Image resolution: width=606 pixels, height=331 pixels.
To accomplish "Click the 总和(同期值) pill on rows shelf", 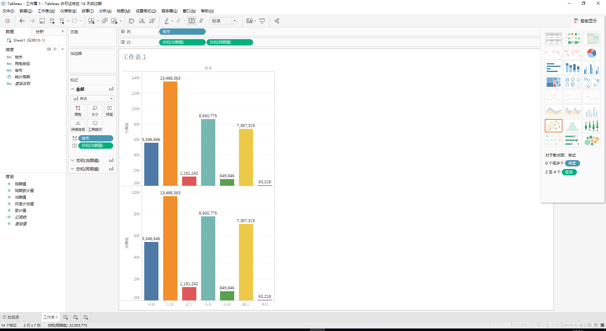I will (x=229, y=42).
